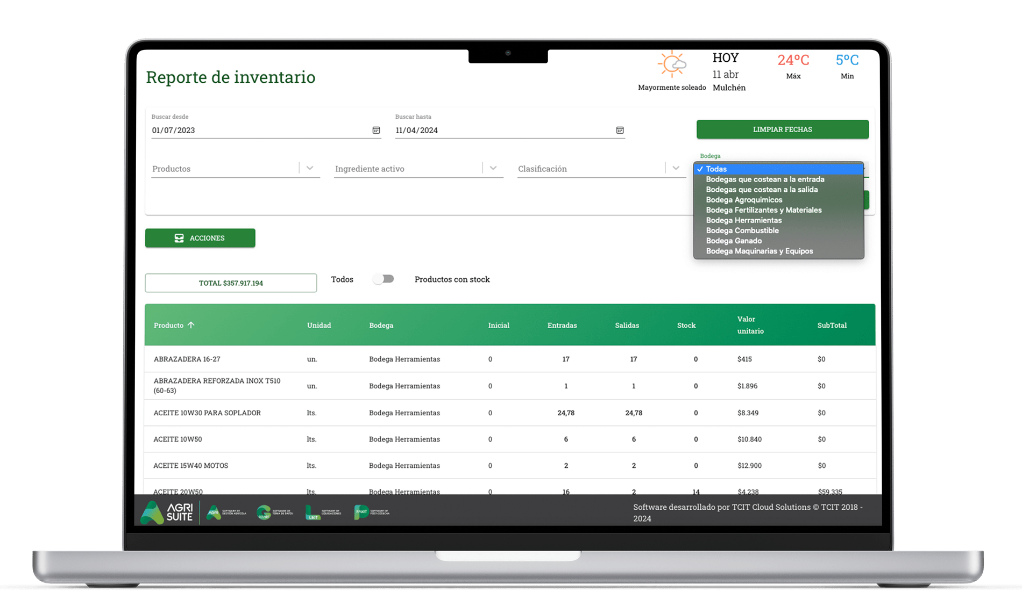This screenshot has width=1022, height=614.
Task: Open the Agri gestión agrícola logo in footer
Action: 226,512
